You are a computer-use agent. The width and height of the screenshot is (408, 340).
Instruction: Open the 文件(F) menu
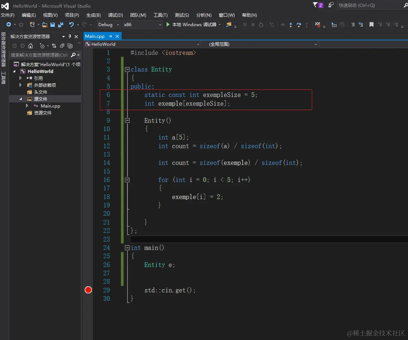coord(8,15)
